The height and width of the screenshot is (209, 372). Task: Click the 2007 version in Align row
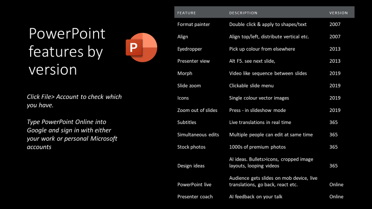click(335, 37)
